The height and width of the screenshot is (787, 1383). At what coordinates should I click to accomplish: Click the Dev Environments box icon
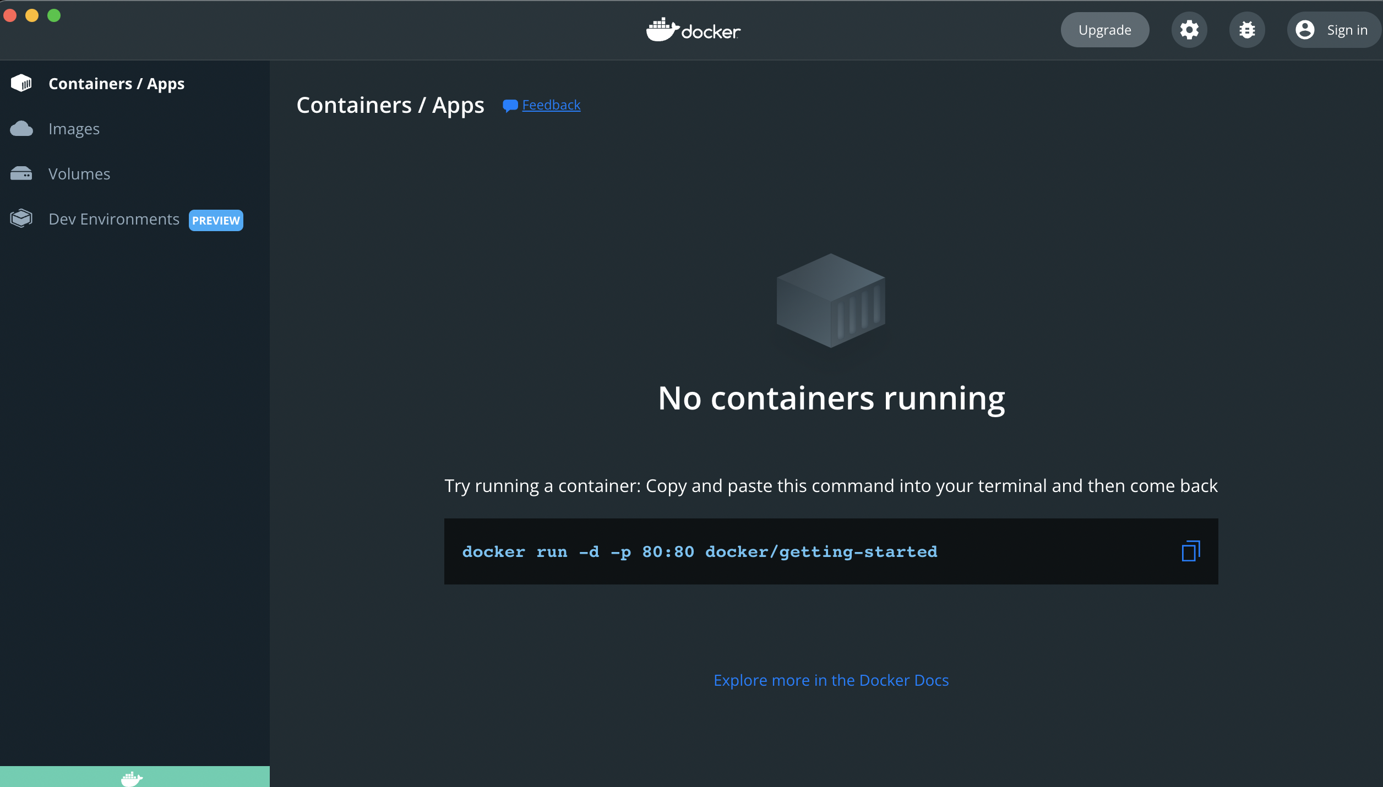(21, 218)
